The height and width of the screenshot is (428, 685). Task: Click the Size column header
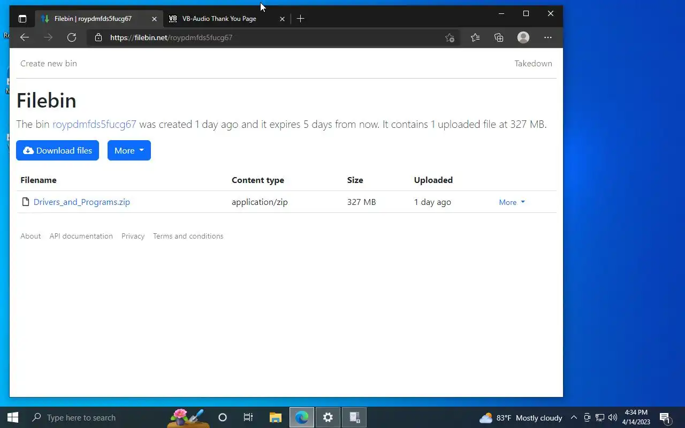tap(355, 180)
